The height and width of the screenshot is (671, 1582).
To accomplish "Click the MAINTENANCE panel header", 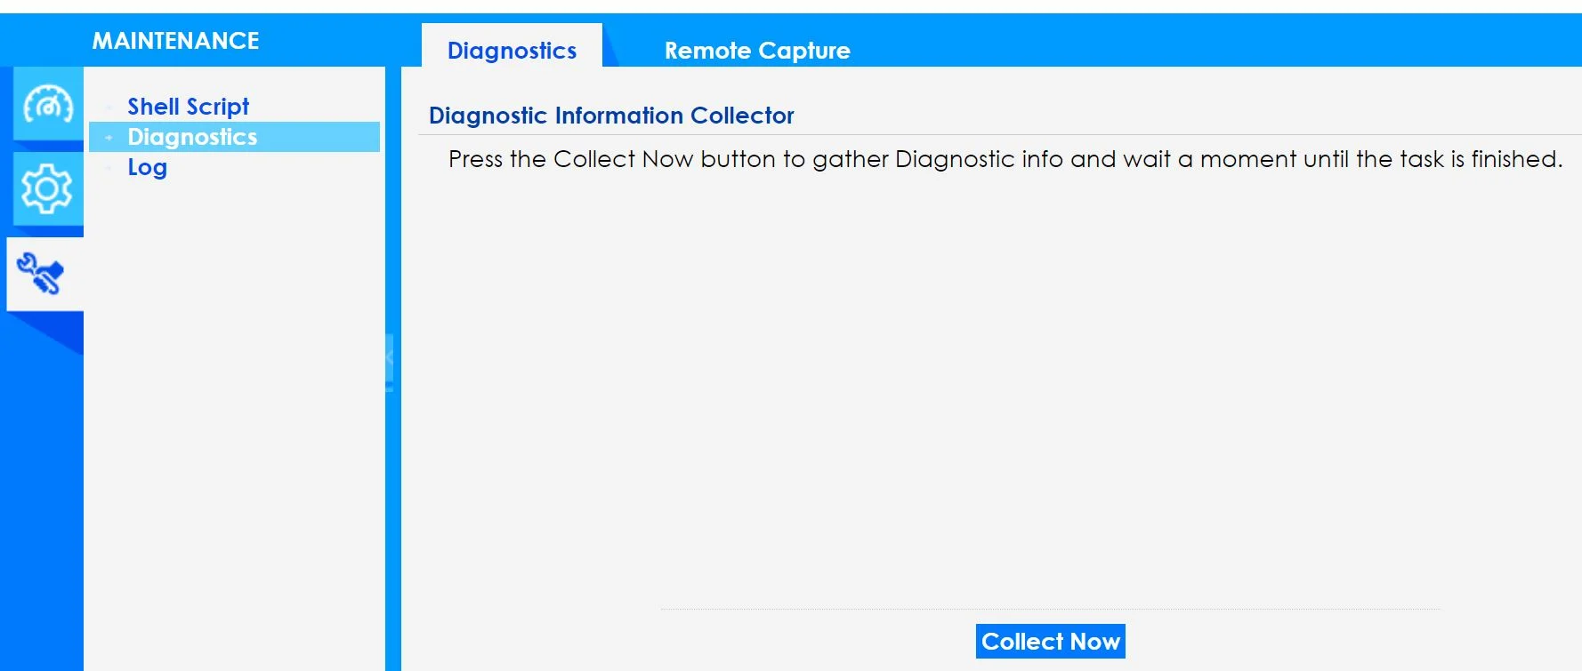I will tap(175, 41).
